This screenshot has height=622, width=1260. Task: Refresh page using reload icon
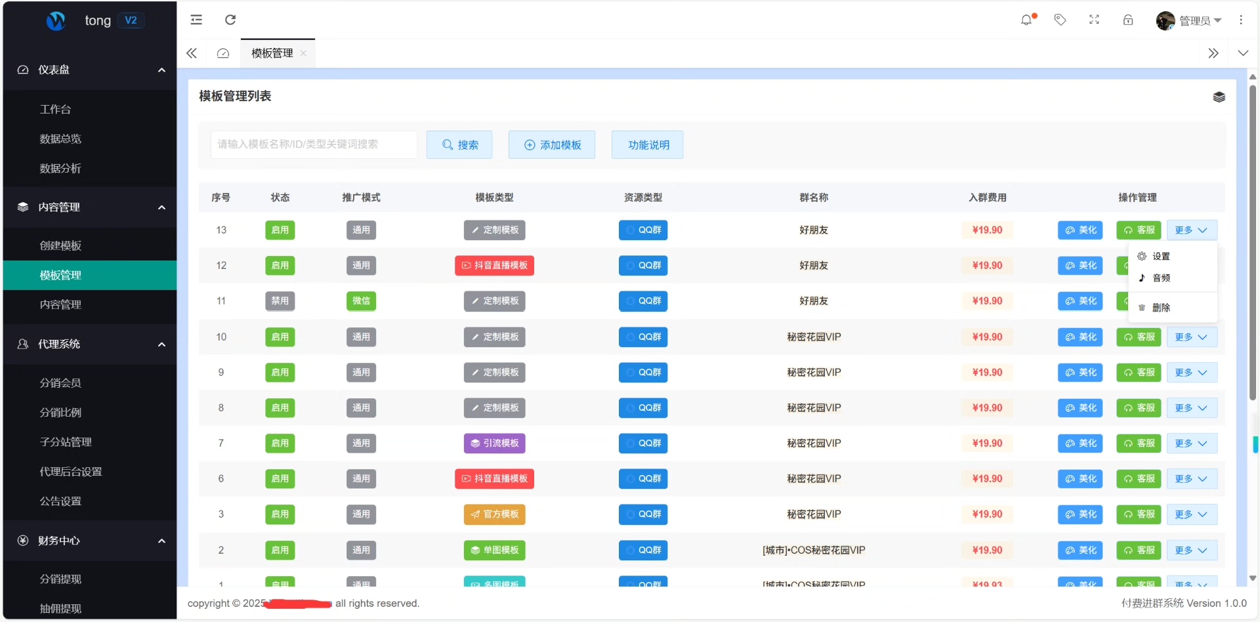tap(230, 20)
